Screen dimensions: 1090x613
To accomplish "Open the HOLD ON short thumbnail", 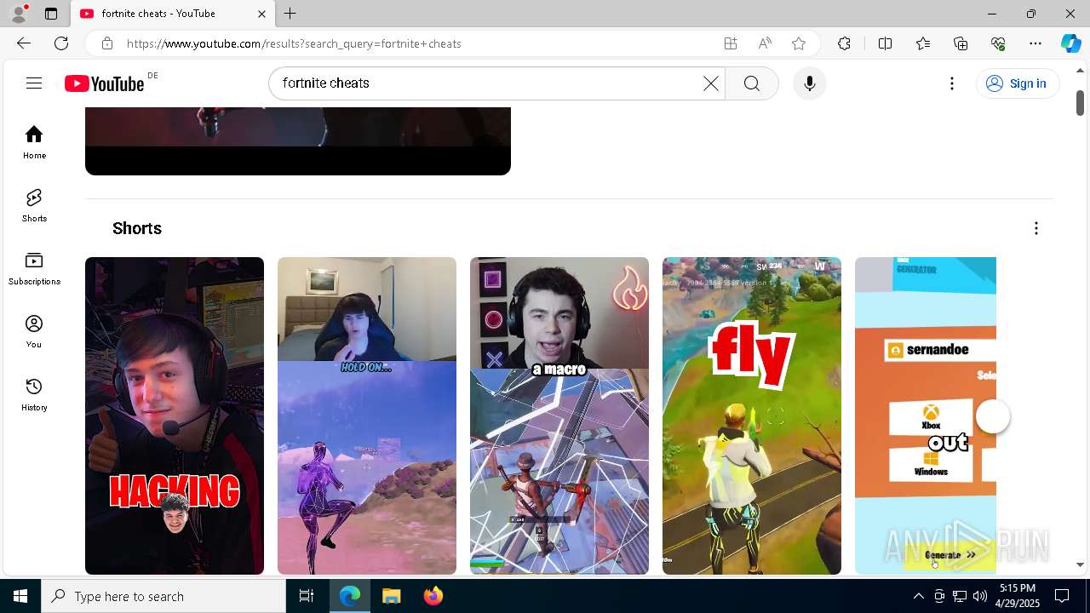I will coord(367,415).
